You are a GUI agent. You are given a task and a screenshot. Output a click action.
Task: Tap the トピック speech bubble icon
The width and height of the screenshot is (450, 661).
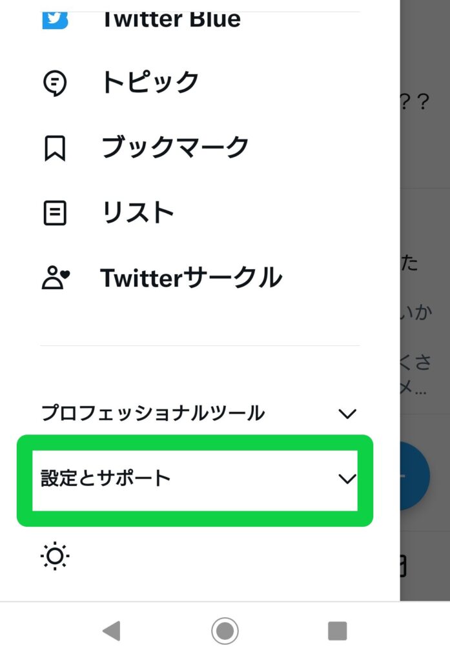tap(55, 83)
